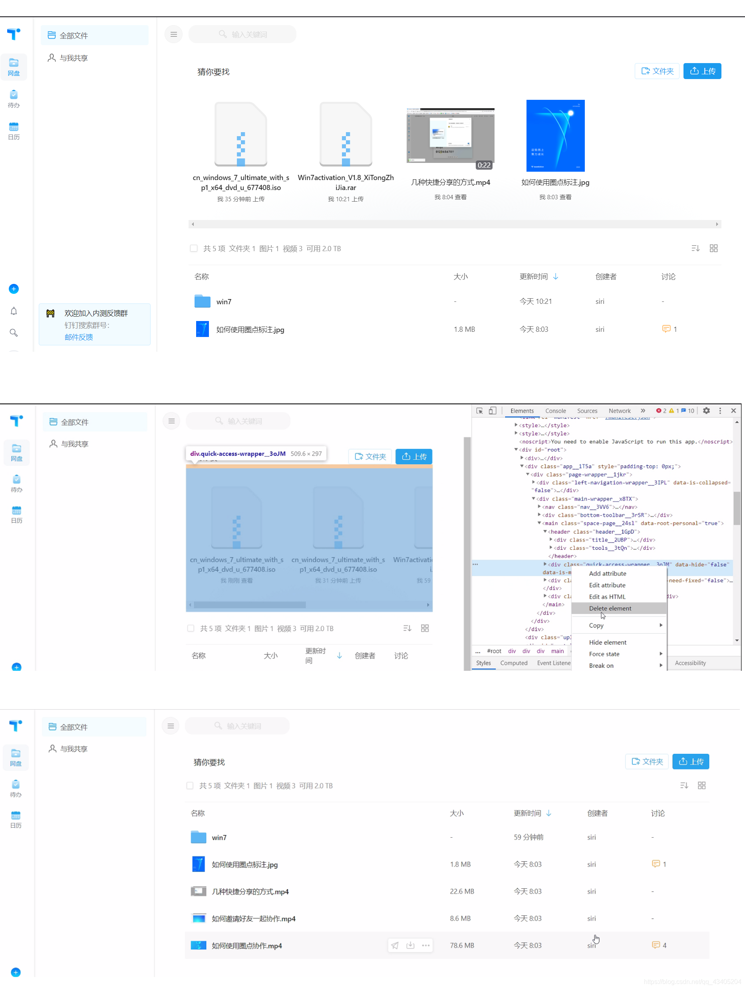This screenshot has height=989, width=745.
Task: Switch to the Console tab in DevTools
Action: [555, 410]
